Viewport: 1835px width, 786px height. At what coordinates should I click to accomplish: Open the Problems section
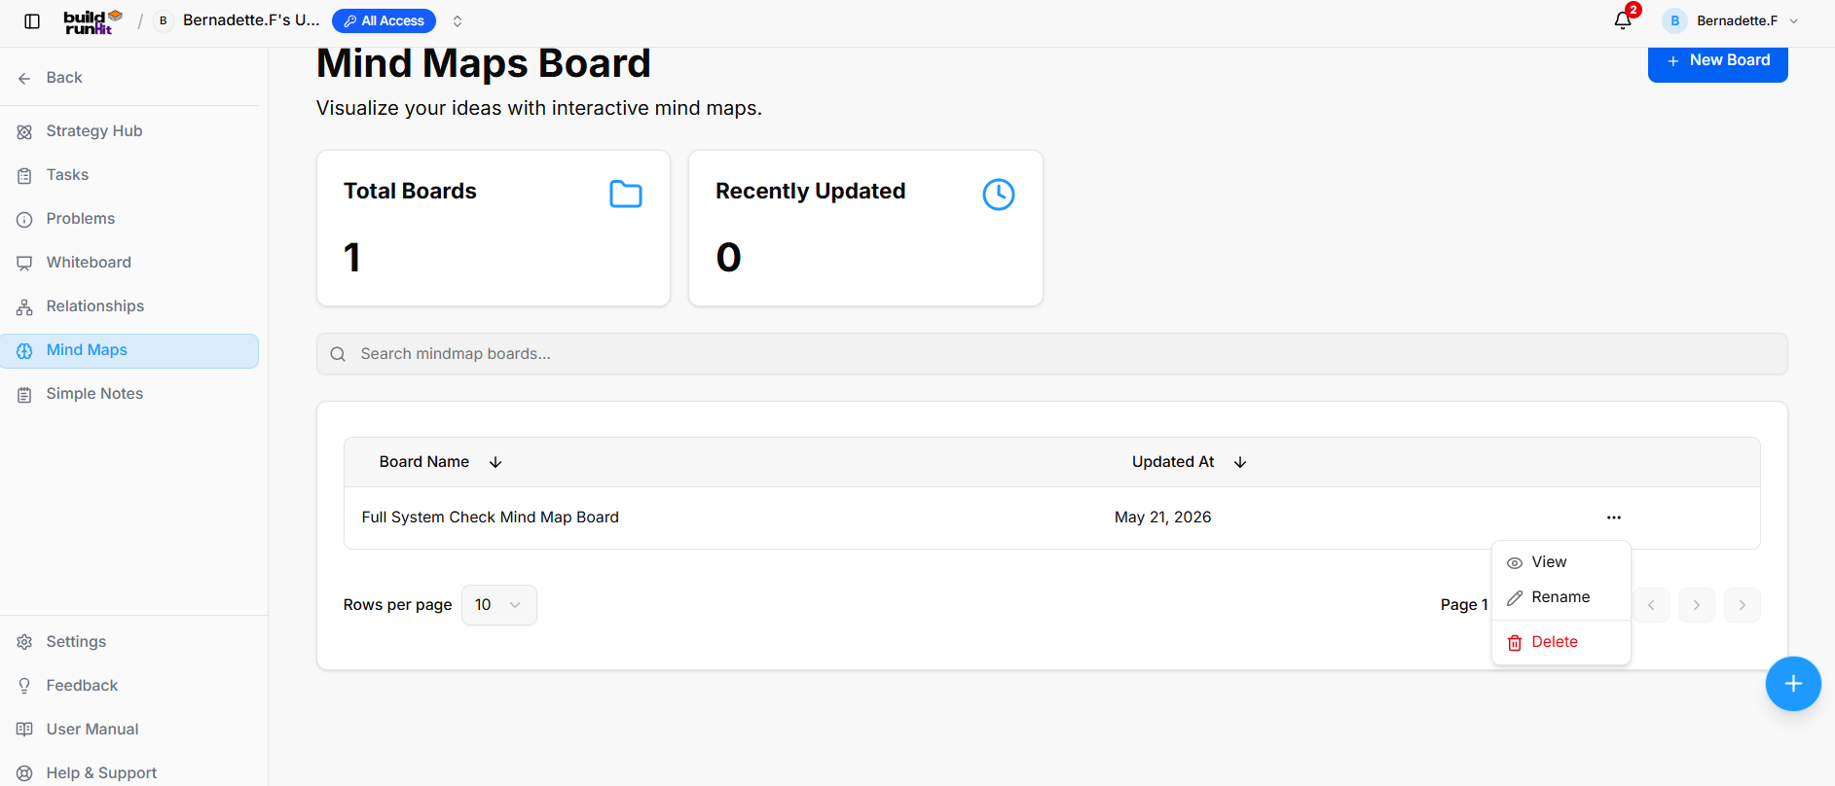click(x=129, y=219)
